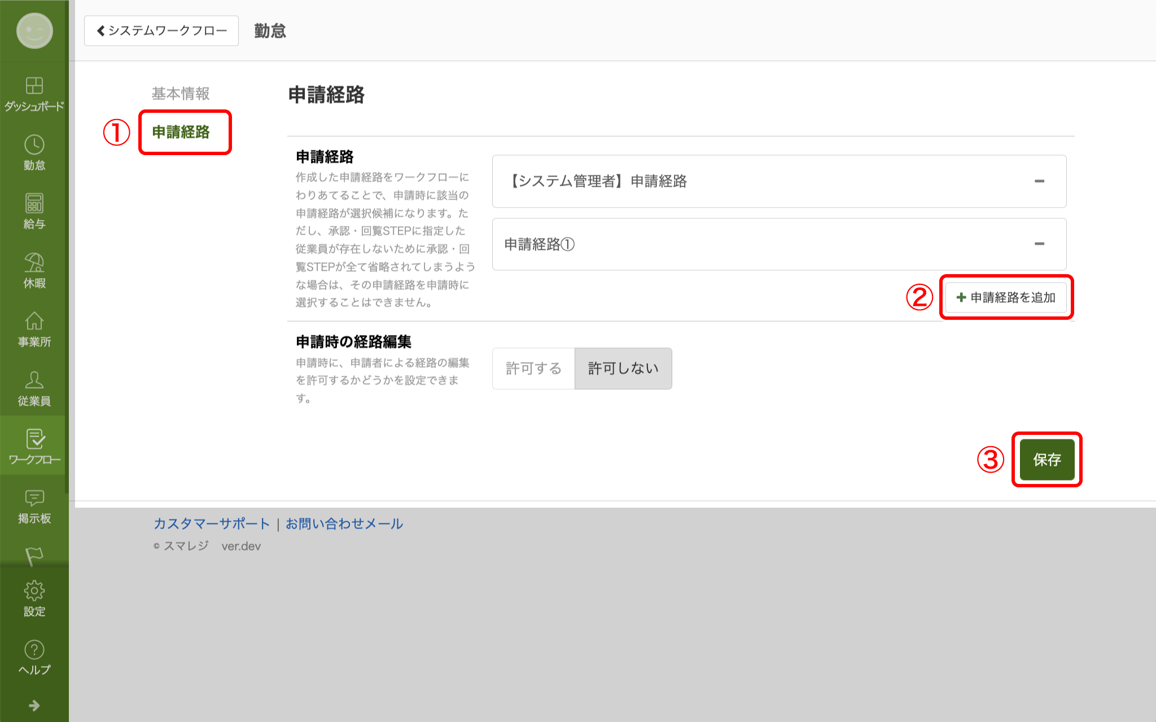Open the Bulletin board (掲示板) icon
This screenshot has width=1156, height=722.
pos(34,506)
